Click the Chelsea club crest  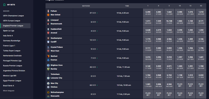tap(48, 87)
